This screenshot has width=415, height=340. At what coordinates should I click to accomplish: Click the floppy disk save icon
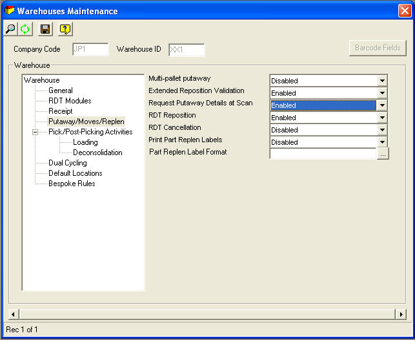(45, 29)
